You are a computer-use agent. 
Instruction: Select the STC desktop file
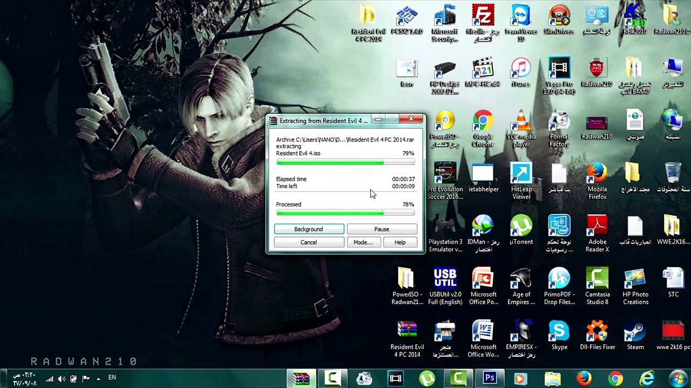point(673,283)
